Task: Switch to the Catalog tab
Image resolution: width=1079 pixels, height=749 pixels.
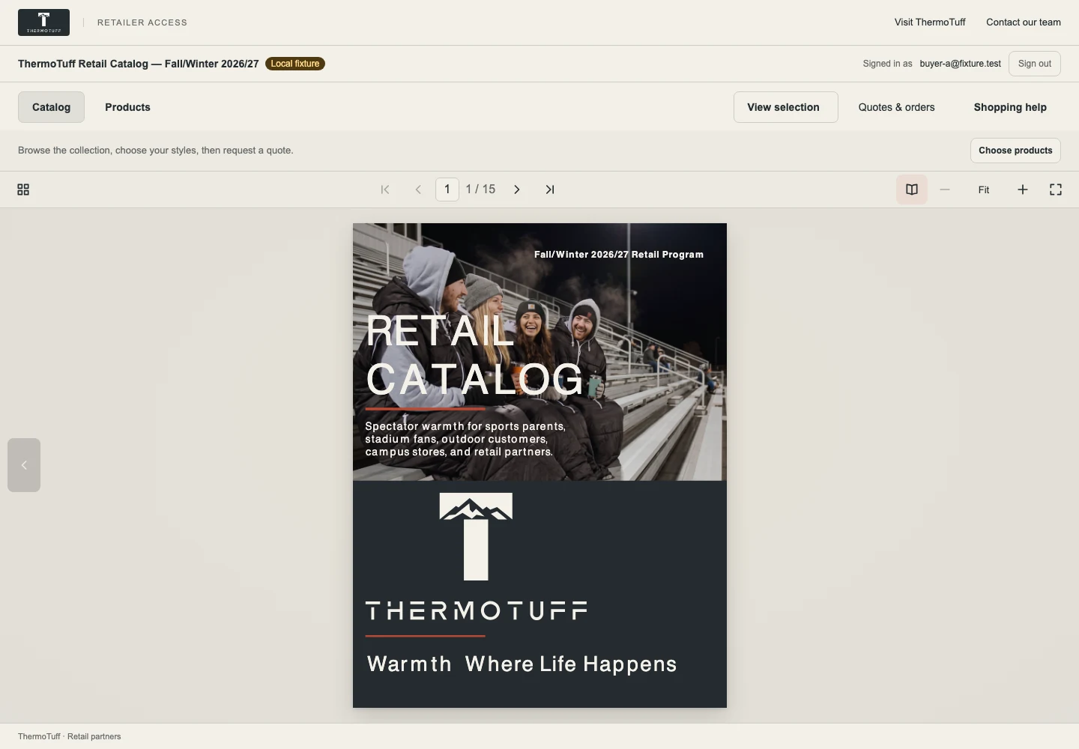Action: (x=51, y=107)
